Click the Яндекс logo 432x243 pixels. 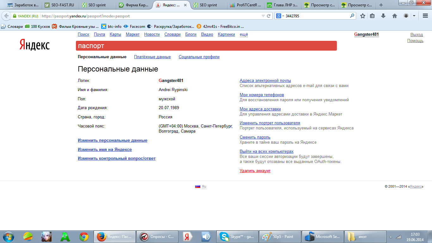[x=34, y=45]
